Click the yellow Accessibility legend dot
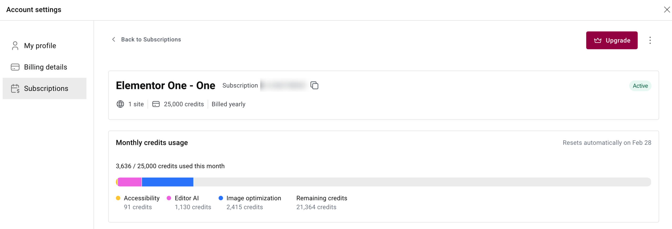672x229 pixels. (118, 198)
